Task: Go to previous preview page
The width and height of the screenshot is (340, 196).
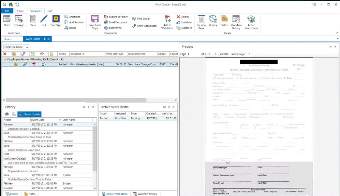Action: pos(209,54)
